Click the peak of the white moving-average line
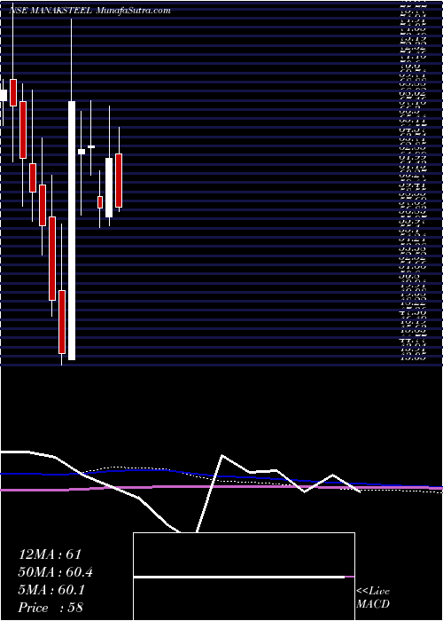This screenshot has width=443, height=621. [222, 455]
